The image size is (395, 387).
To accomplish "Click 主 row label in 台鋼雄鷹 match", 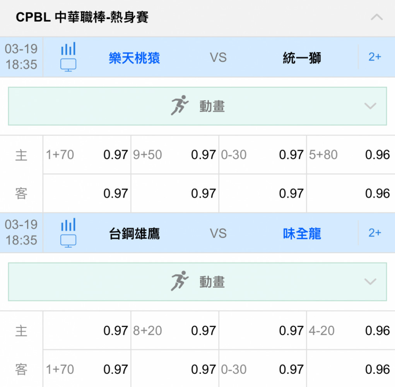I will pyautogui.click(x=21, y=331).
